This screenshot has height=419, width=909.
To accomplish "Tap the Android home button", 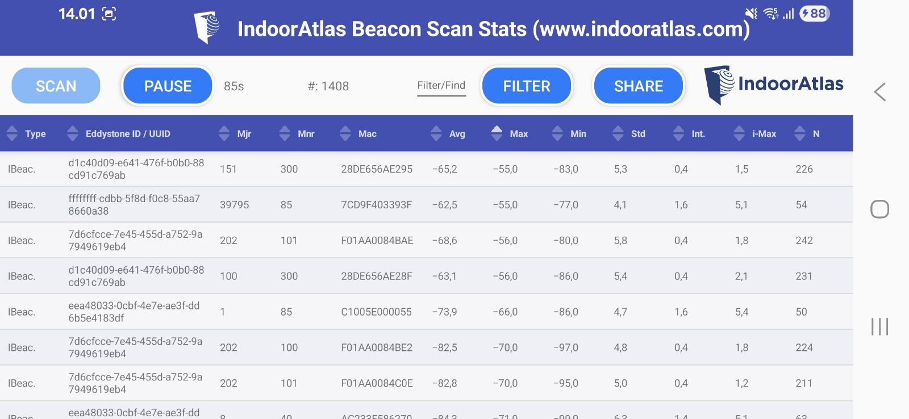I will (x=879, y=209).
